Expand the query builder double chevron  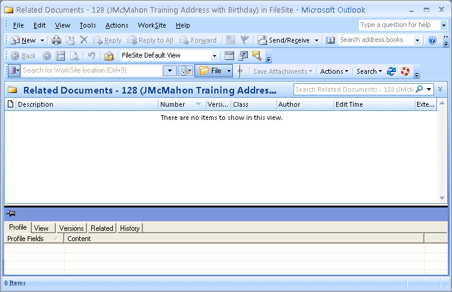coord(440,89)
